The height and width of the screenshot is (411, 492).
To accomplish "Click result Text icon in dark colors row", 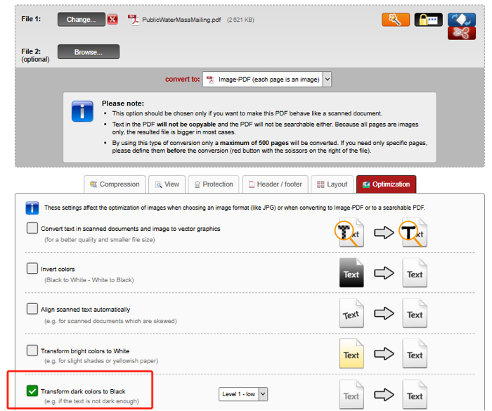I will point(415,394).
